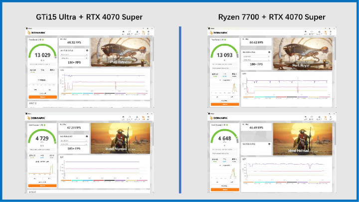Open Stress Tests icon in Ryzen 7700 Port Royal window

[x=319, y=32]
